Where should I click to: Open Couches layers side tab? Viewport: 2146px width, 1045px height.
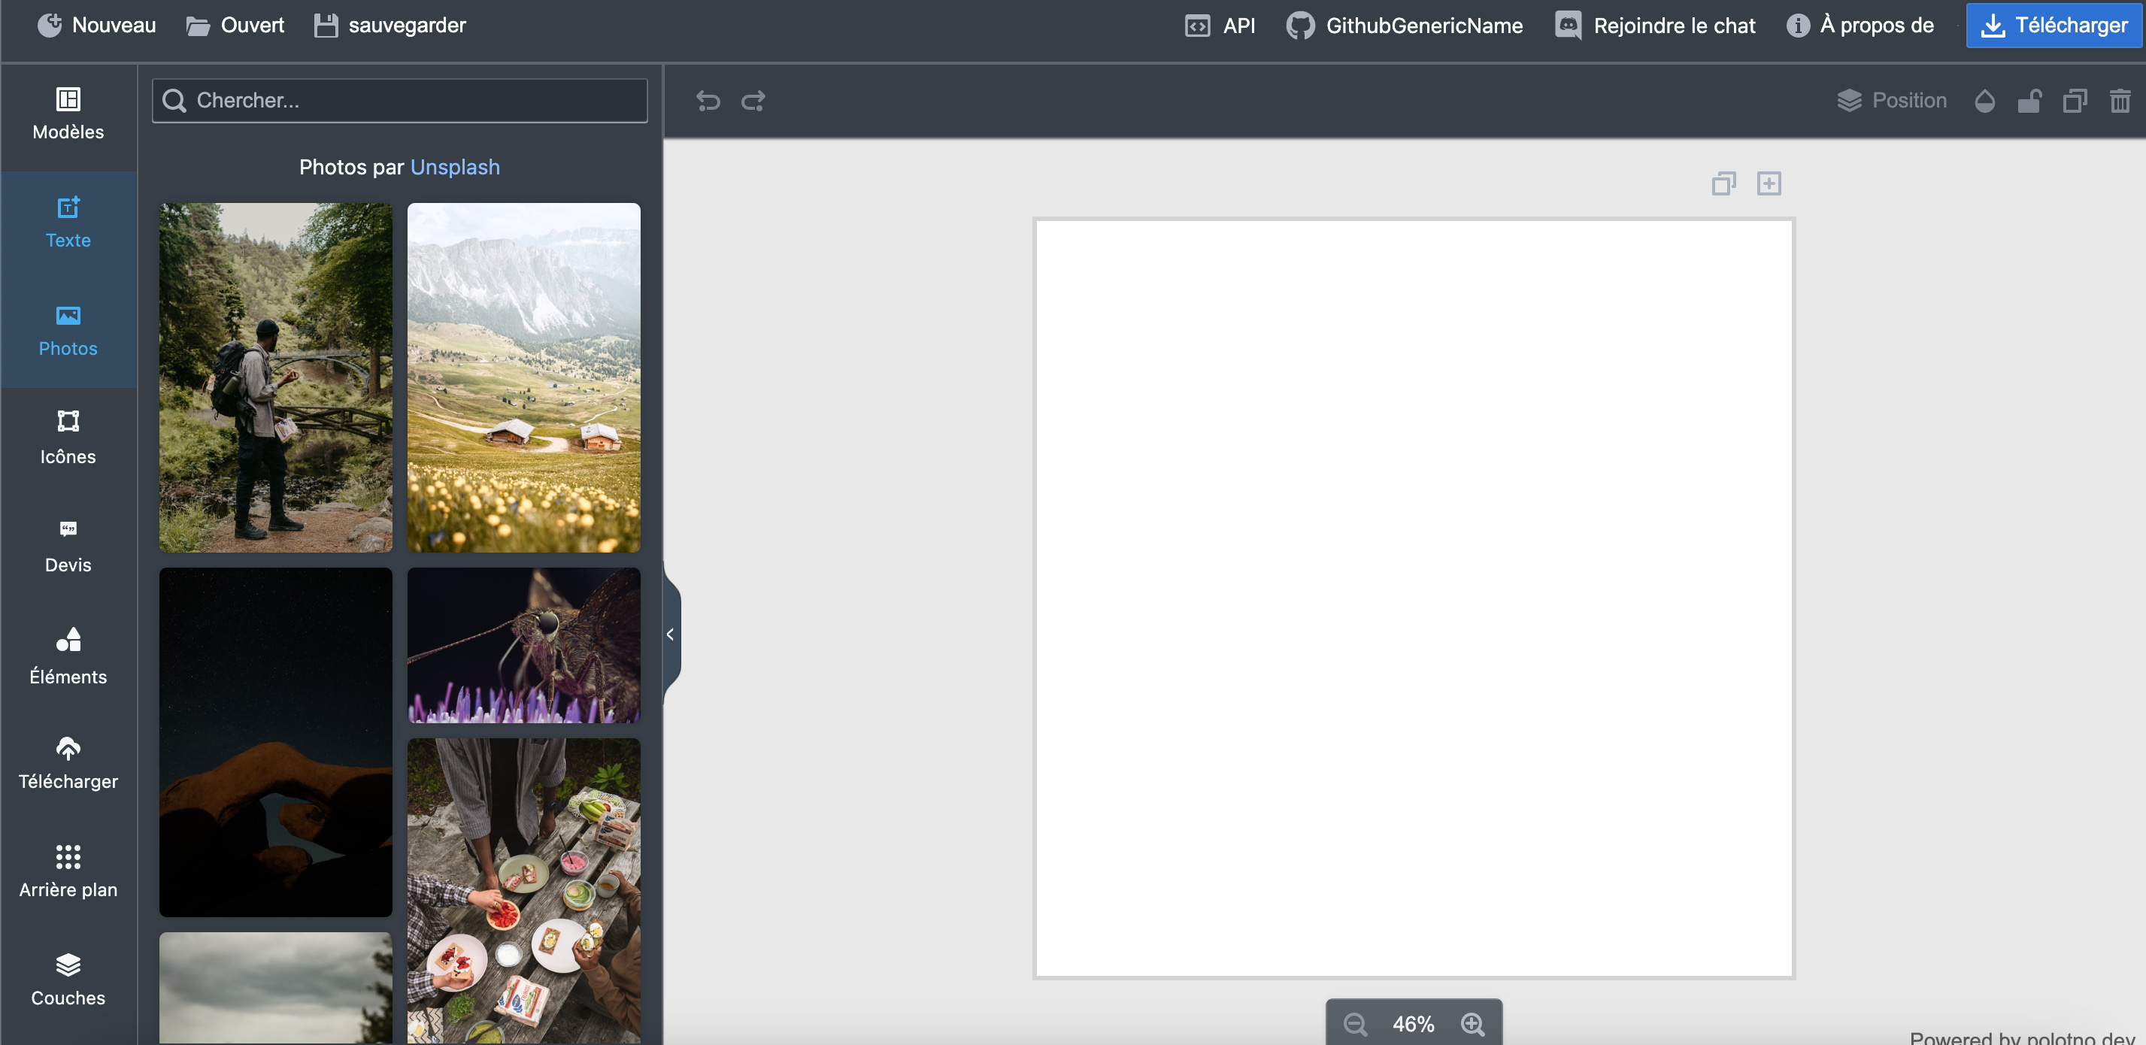tap(68, 980)
